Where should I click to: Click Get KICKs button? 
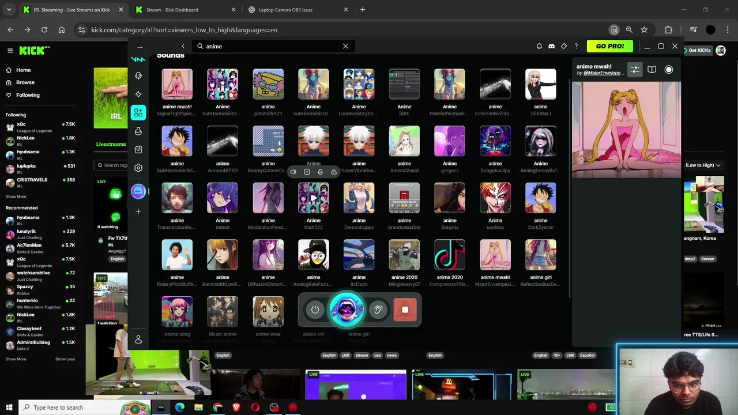[x=697, y=51]
